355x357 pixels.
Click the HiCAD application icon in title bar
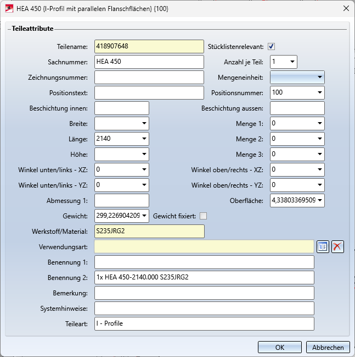point(9,9)
